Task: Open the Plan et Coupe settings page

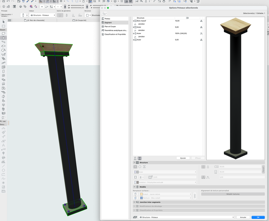Action: (x=110, y=26)
